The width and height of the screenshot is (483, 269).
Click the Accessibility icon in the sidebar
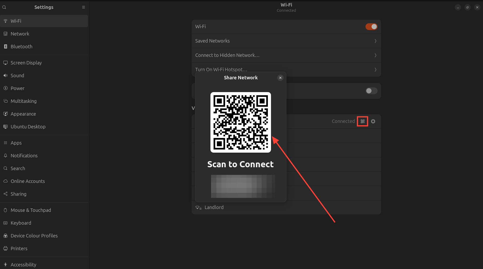5,265
